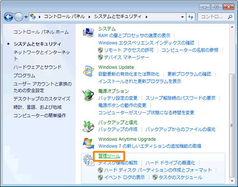Open RAM の量とプロセッサの速度の表示

(x=134, y=36)
